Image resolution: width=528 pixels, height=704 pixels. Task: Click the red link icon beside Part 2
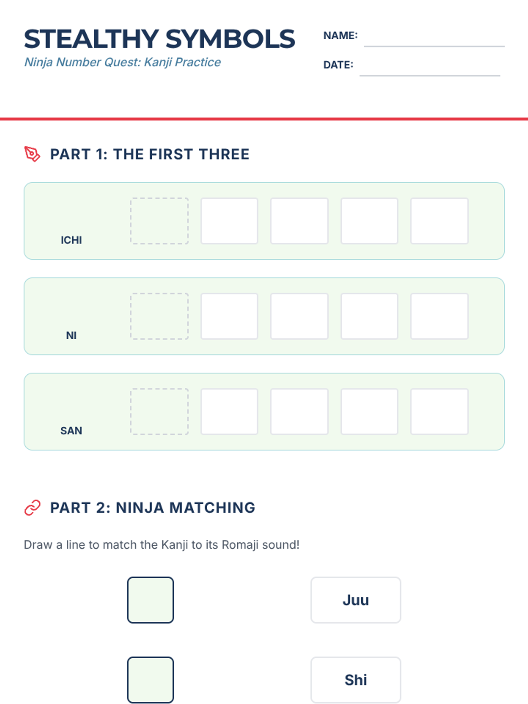pyautogui.click(x=32, y=507)
